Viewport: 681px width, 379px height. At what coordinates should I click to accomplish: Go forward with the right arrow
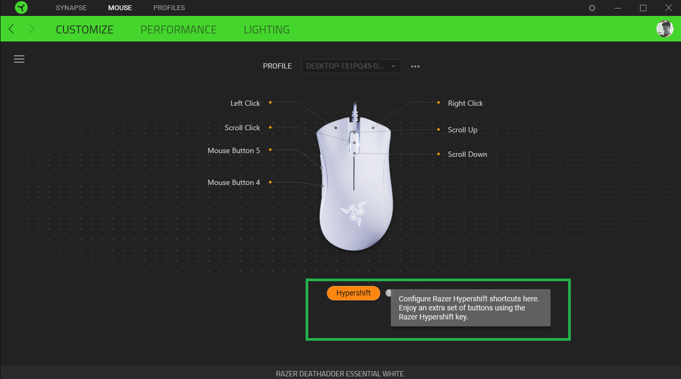coord(31,29)
